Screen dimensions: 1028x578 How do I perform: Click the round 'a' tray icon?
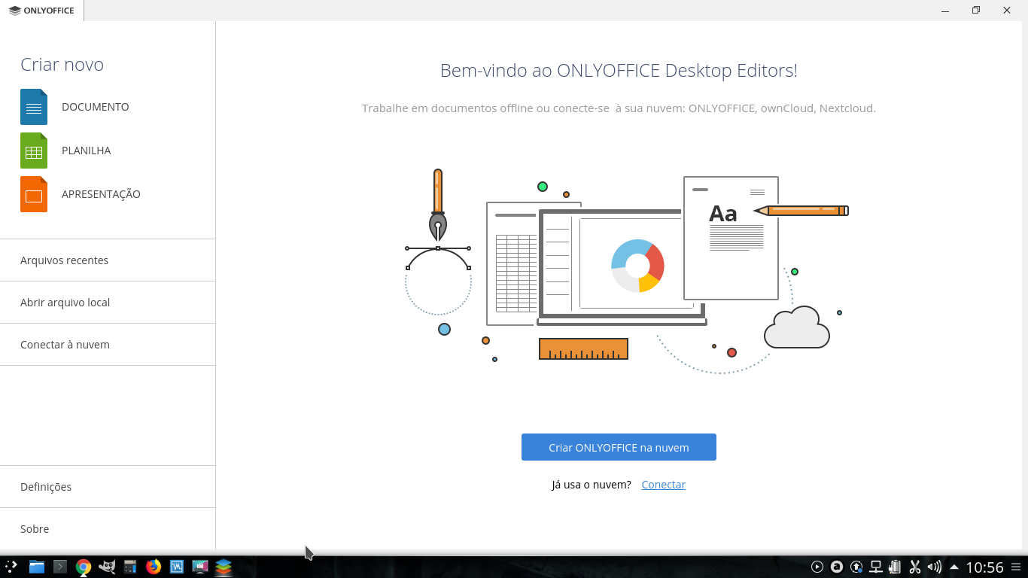click(837, 567)
